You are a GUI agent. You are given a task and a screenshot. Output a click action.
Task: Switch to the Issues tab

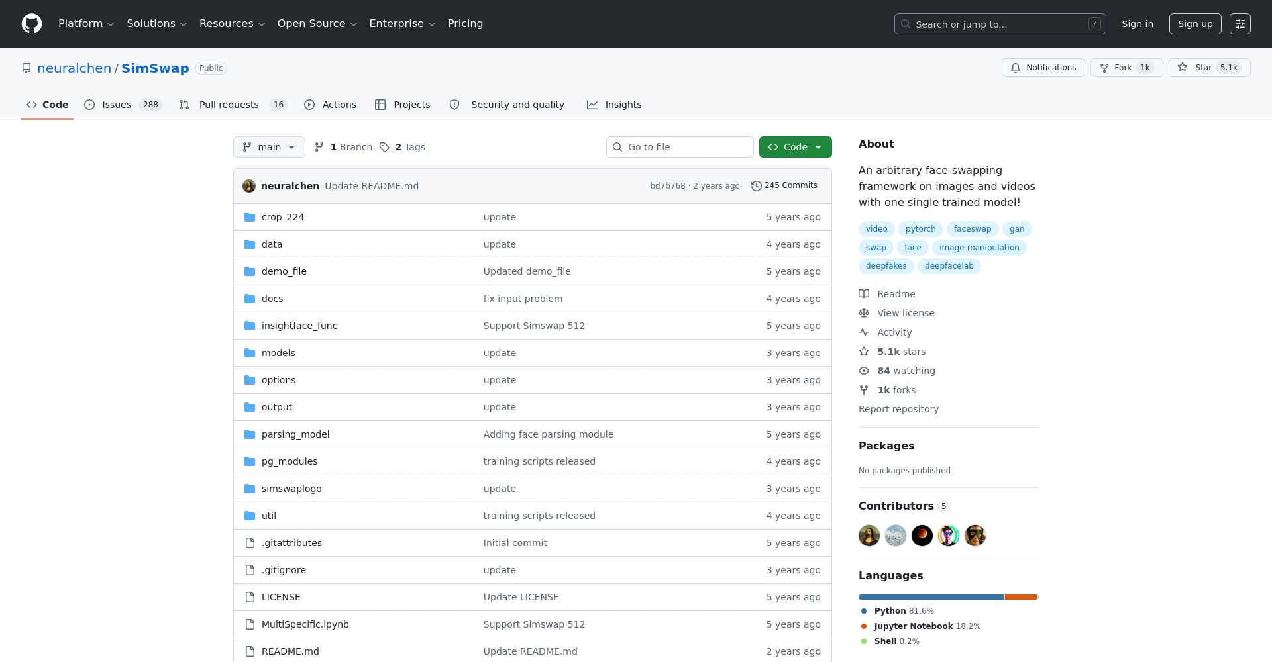pos(117,105)
